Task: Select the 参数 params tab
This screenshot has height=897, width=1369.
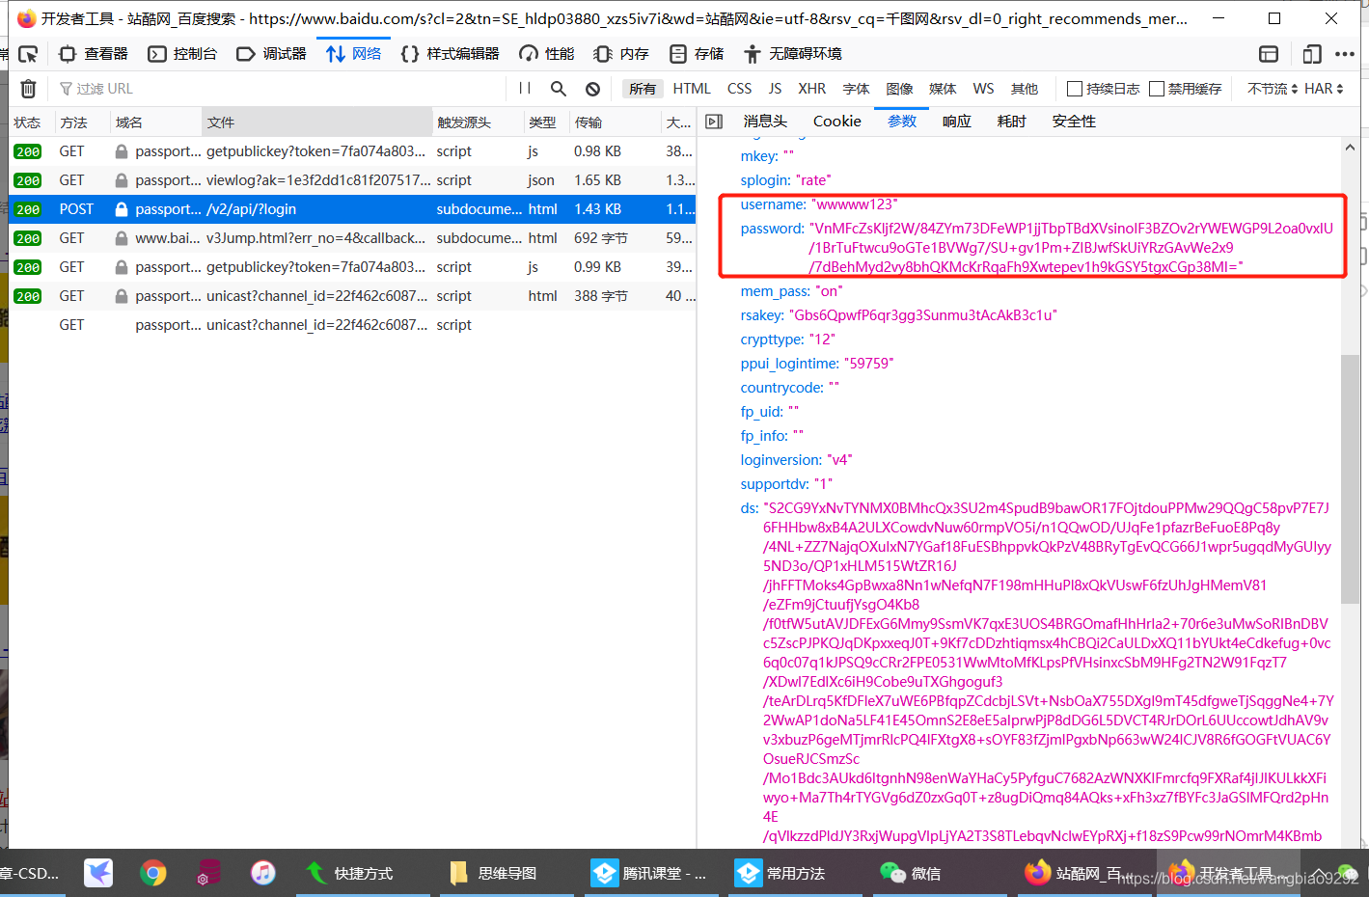Action: 902,122
